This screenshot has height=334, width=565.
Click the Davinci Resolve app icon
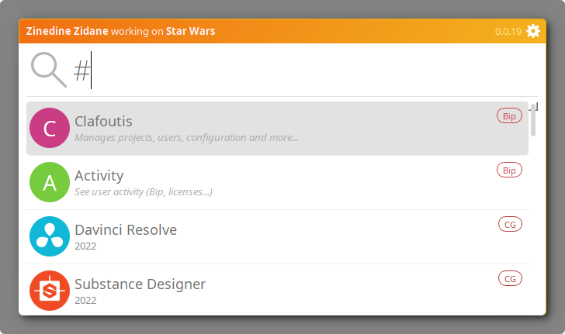point(50,237)
